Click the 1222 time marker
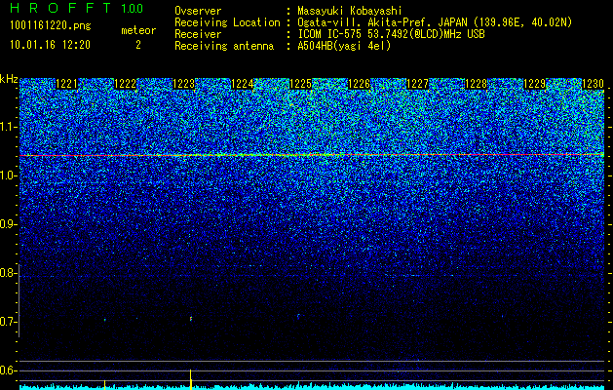613x390 pixels. coord(125,84)
